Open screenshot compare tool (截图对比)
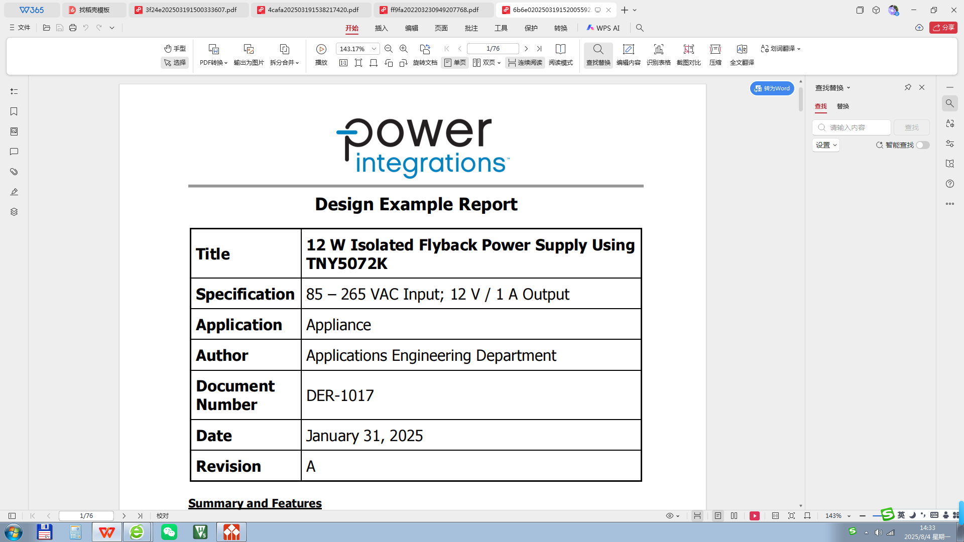The height and width of the screenshot is (542, 964). [688, 55]
